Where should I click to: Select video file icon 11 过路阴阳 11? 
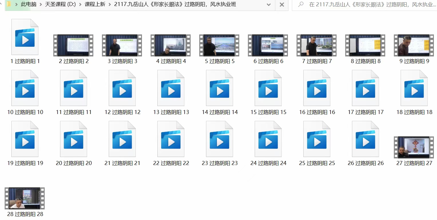[x=74, y=88]
